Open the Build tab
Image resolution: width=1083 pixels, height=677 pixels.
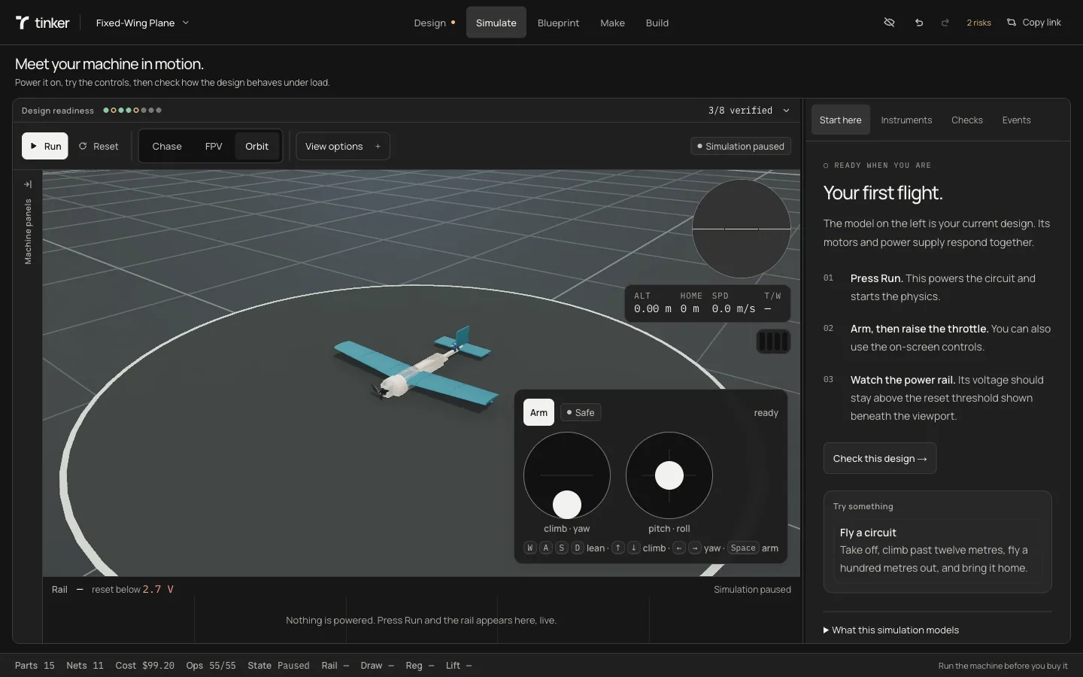tap(657, 23)
